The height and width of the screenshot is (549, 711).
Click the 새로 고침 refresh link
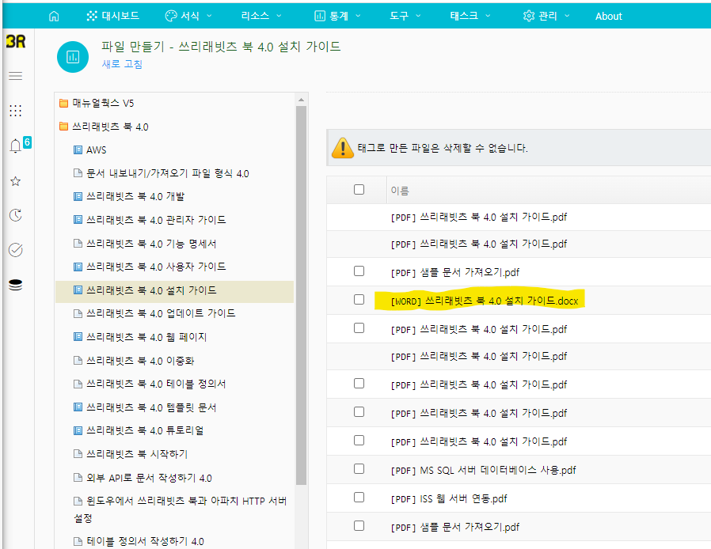(x=122, y=64)
